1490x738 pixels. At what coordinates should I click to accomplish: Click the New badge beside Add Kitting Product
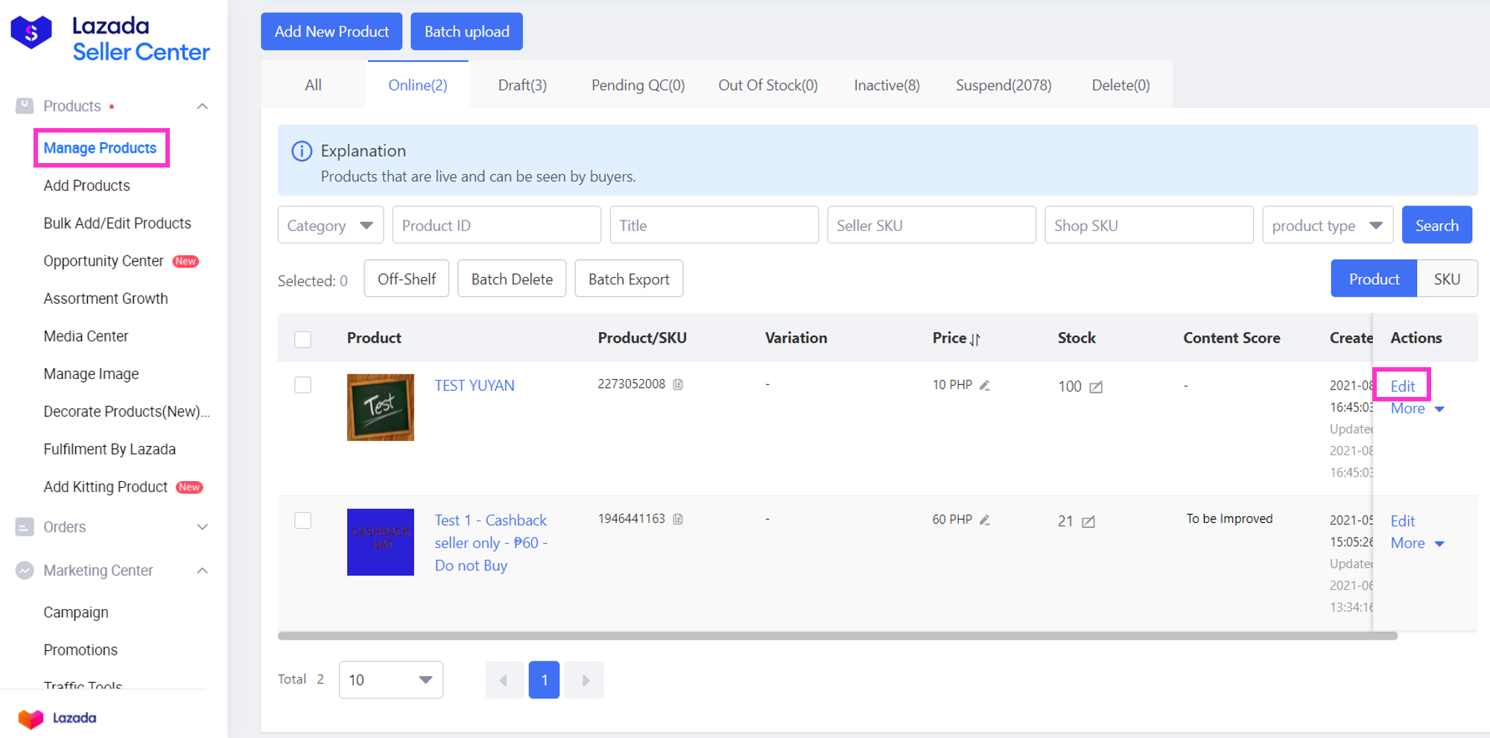click(x=189, y=487)
